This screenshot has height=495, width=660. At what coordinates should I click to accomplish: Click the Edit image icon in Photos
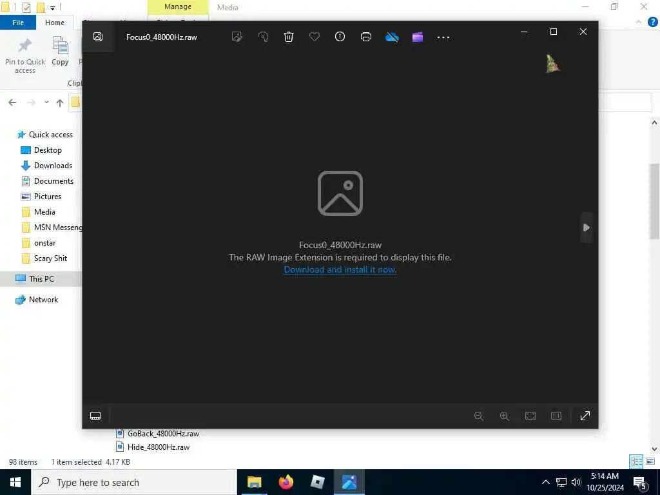coord(237,37)
